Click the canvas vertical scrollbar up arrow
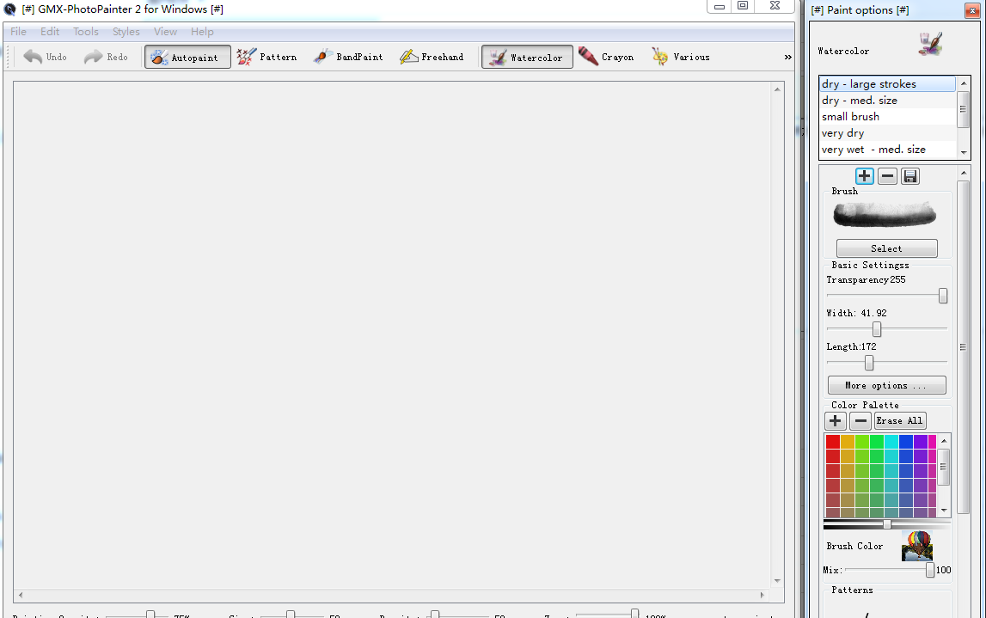Viewport: 986px width, 618px height. pos(777,89)
